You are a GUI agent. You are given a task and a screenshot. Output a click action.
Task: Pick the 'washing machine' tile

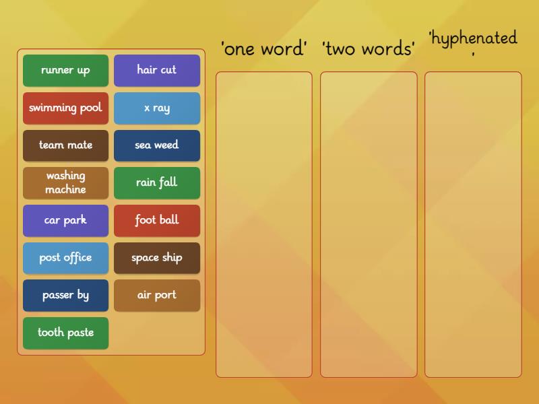pos(65,182)
